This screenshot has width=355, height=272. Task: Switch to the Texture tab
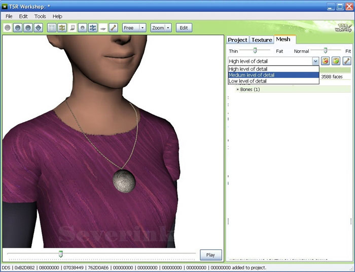262,40
